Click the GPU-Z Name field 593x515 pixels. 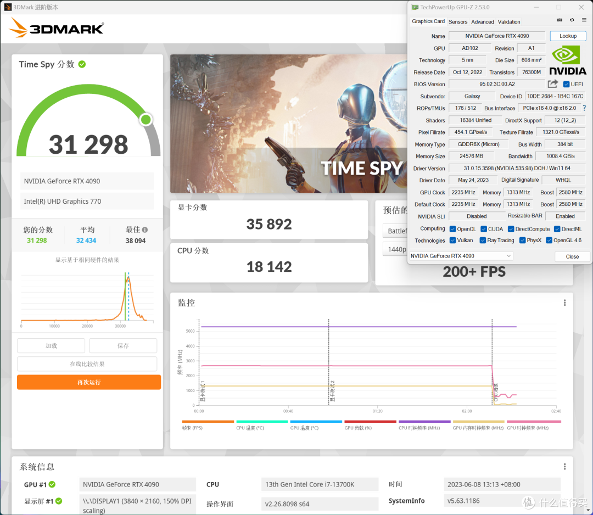click(x=496, y=36)
